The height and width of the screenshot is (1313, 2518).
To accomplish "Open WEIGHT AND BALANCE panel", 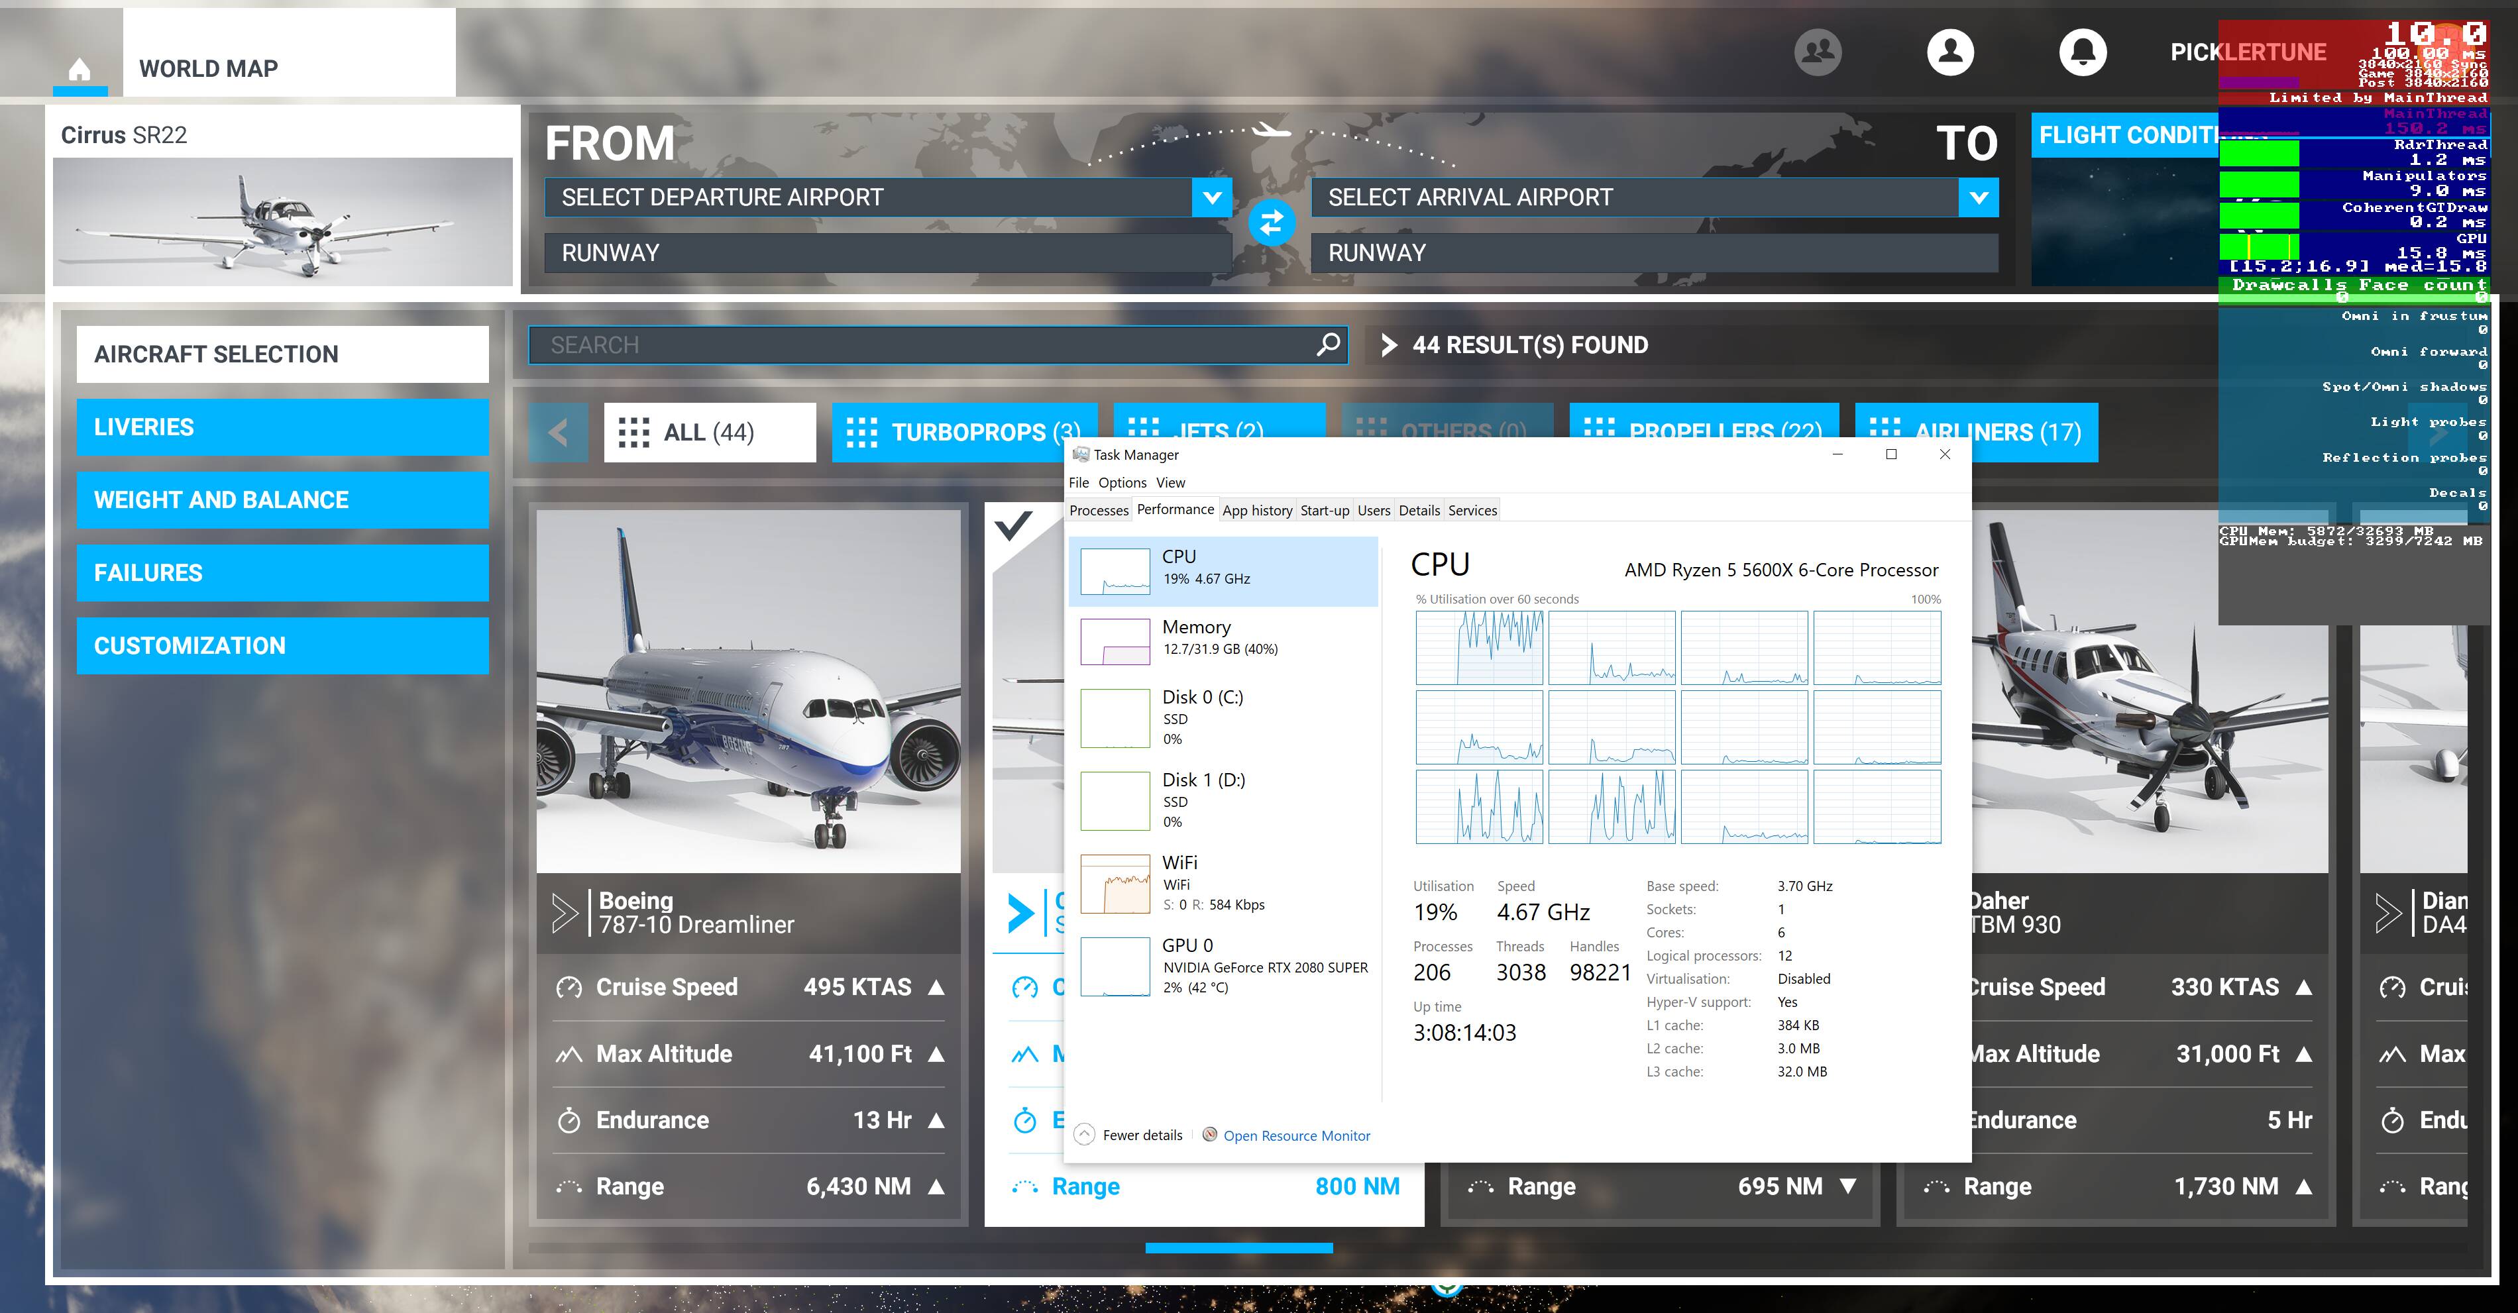I will tap(282, 500).
